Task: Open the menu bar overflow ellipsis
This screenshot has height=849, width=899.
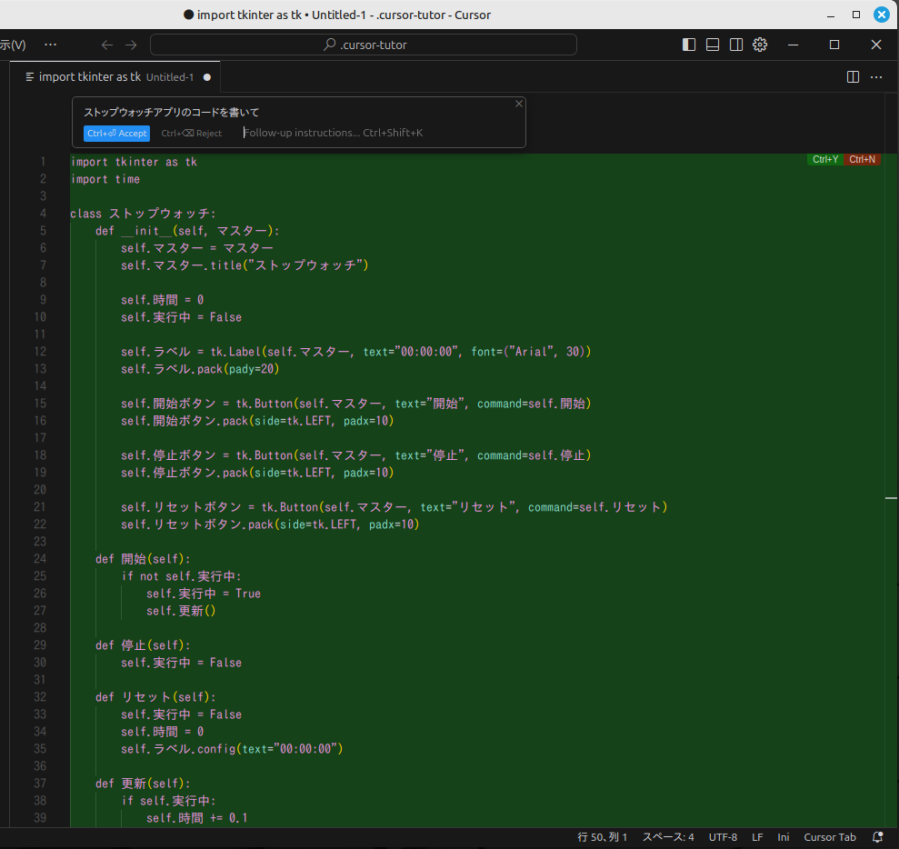Action: pyautogui.click(x=50, y=45)
